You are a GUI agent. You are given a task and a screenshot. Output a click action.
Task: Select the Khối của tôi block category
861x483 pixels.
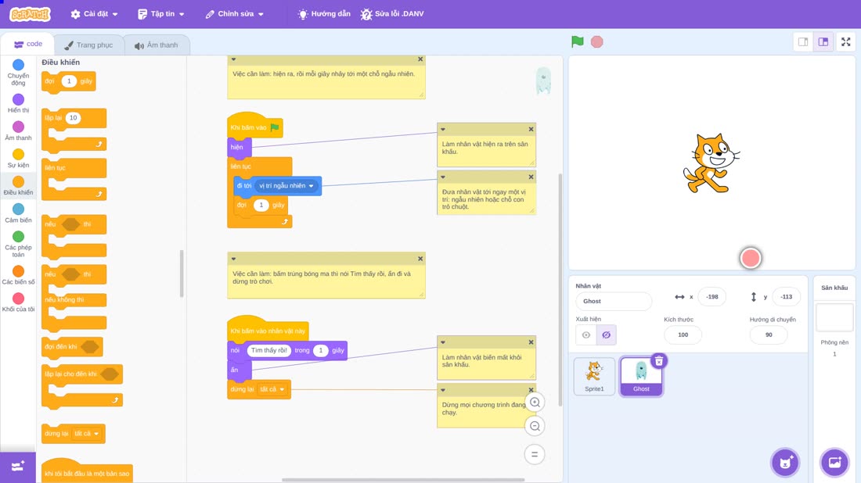click(18, 302)
